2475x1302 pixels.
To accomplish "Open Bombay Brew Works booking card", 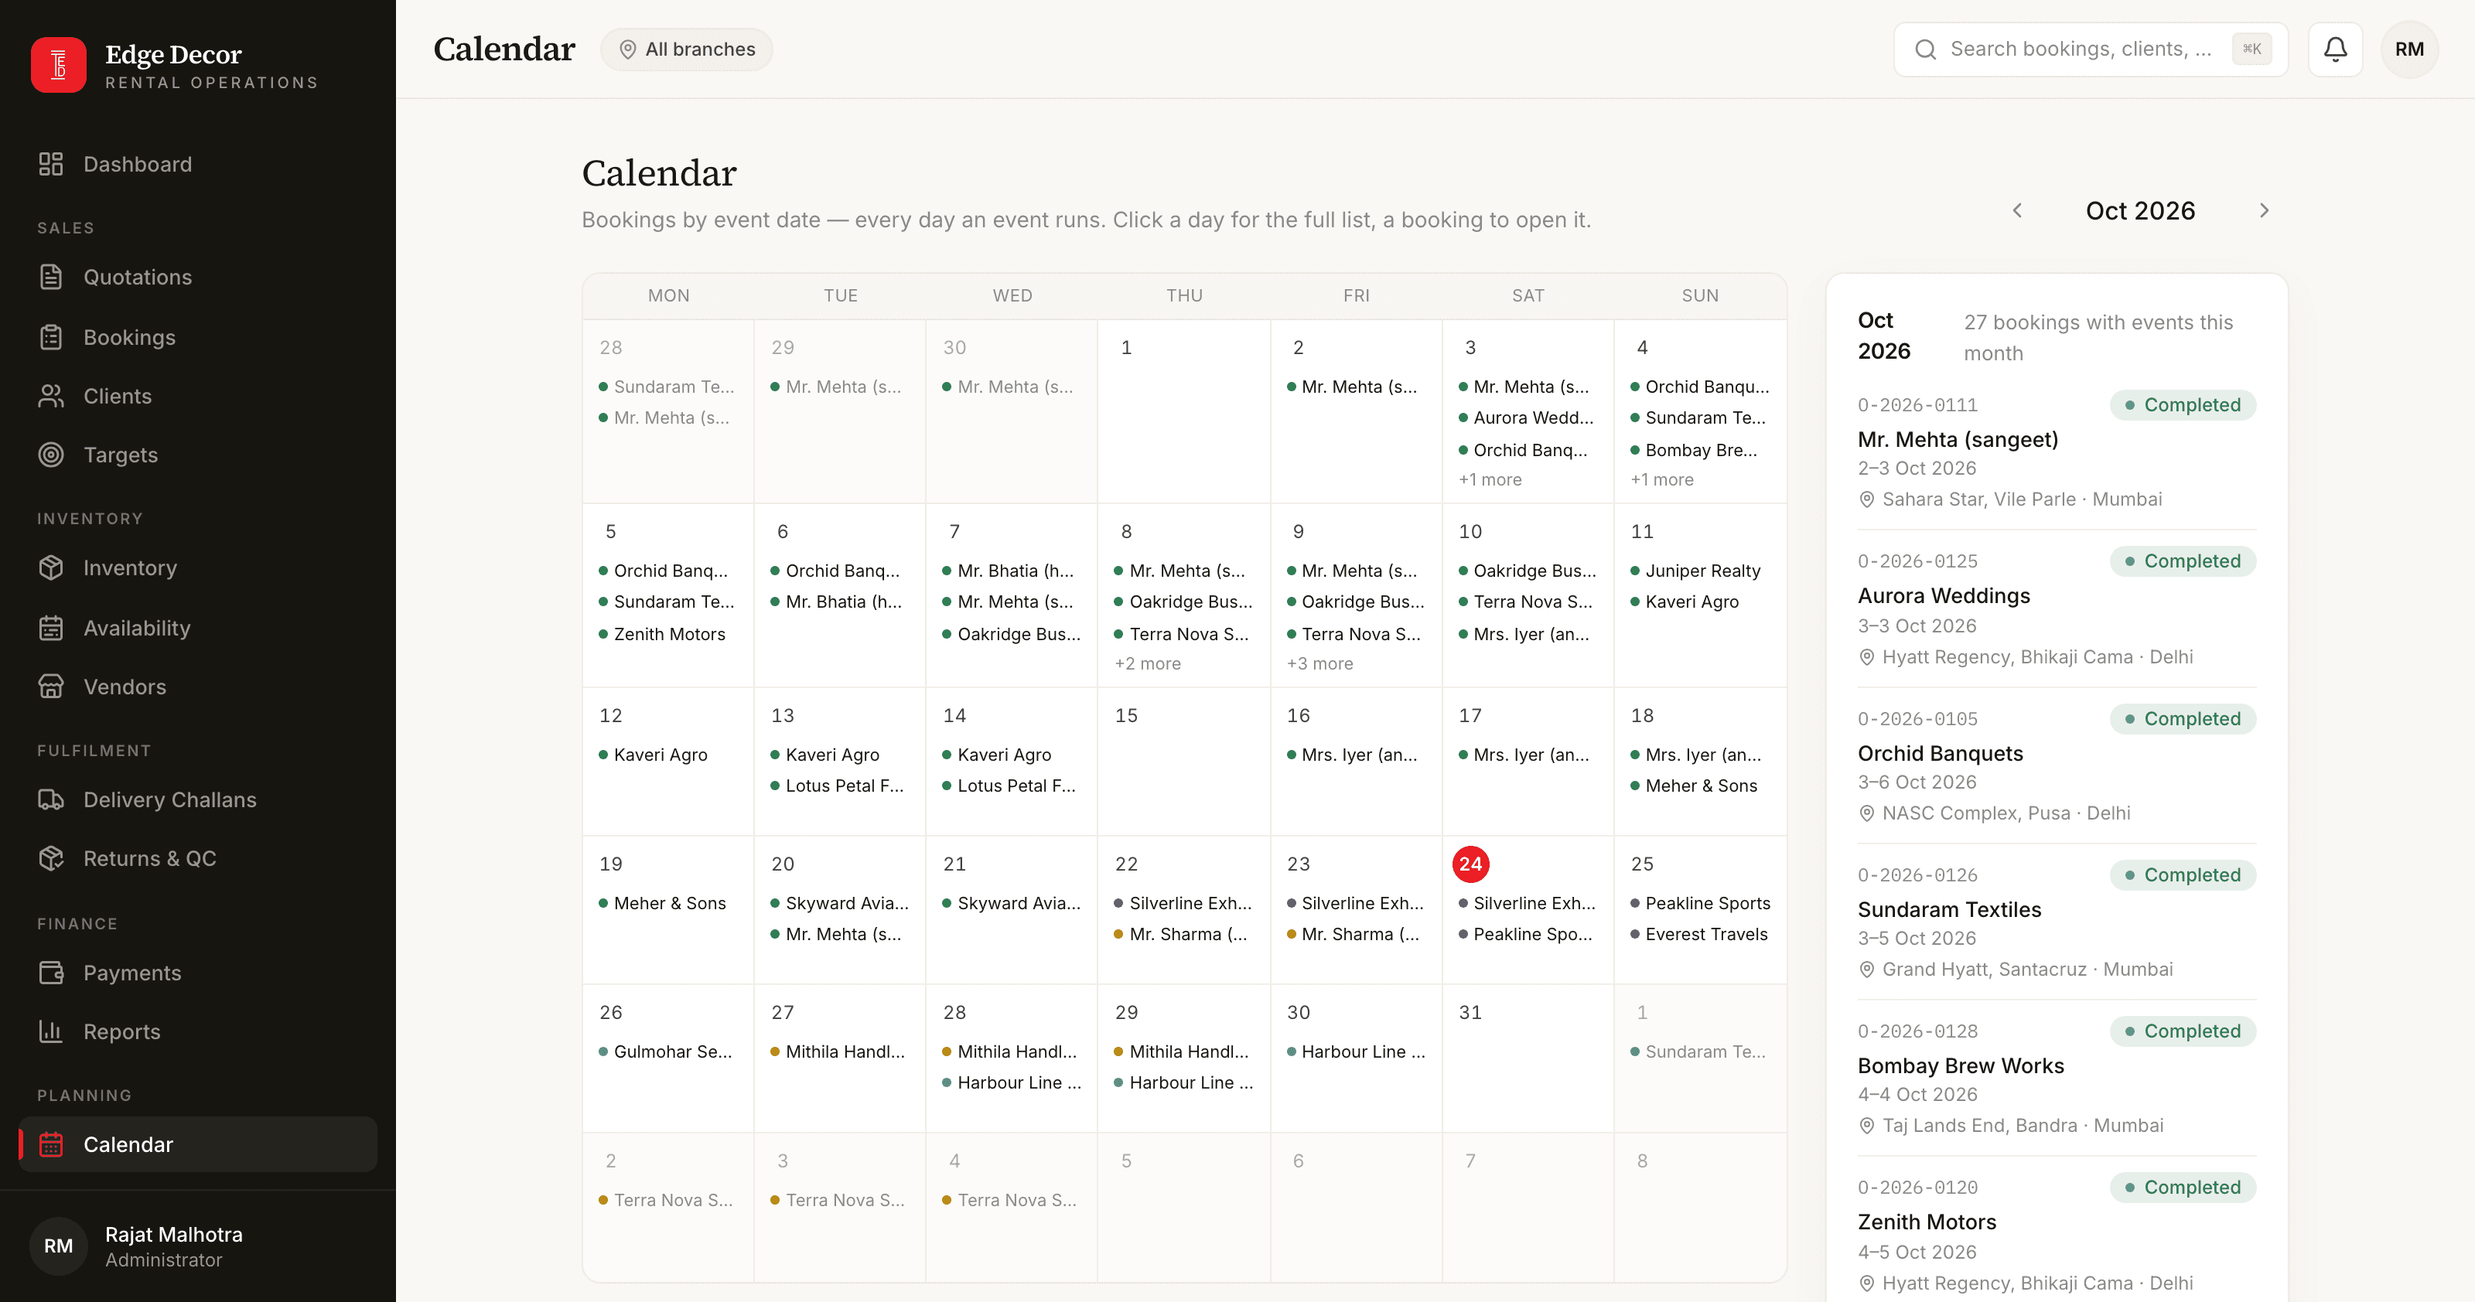I will pyautogui.click(x=2056, y=1079).
